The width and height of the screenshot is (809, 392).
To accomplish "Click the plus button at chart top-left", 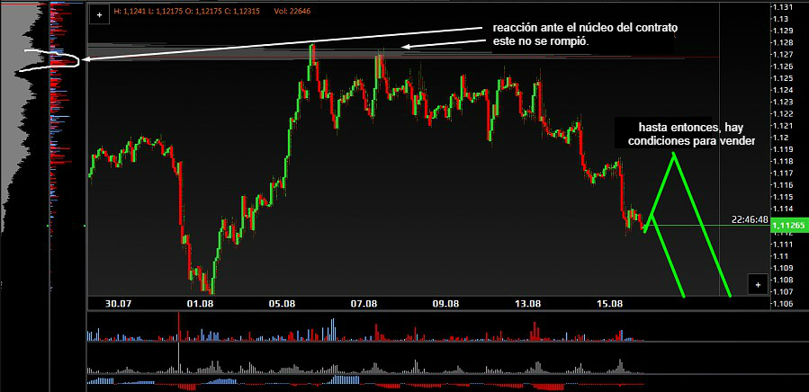I will point(99,15).
